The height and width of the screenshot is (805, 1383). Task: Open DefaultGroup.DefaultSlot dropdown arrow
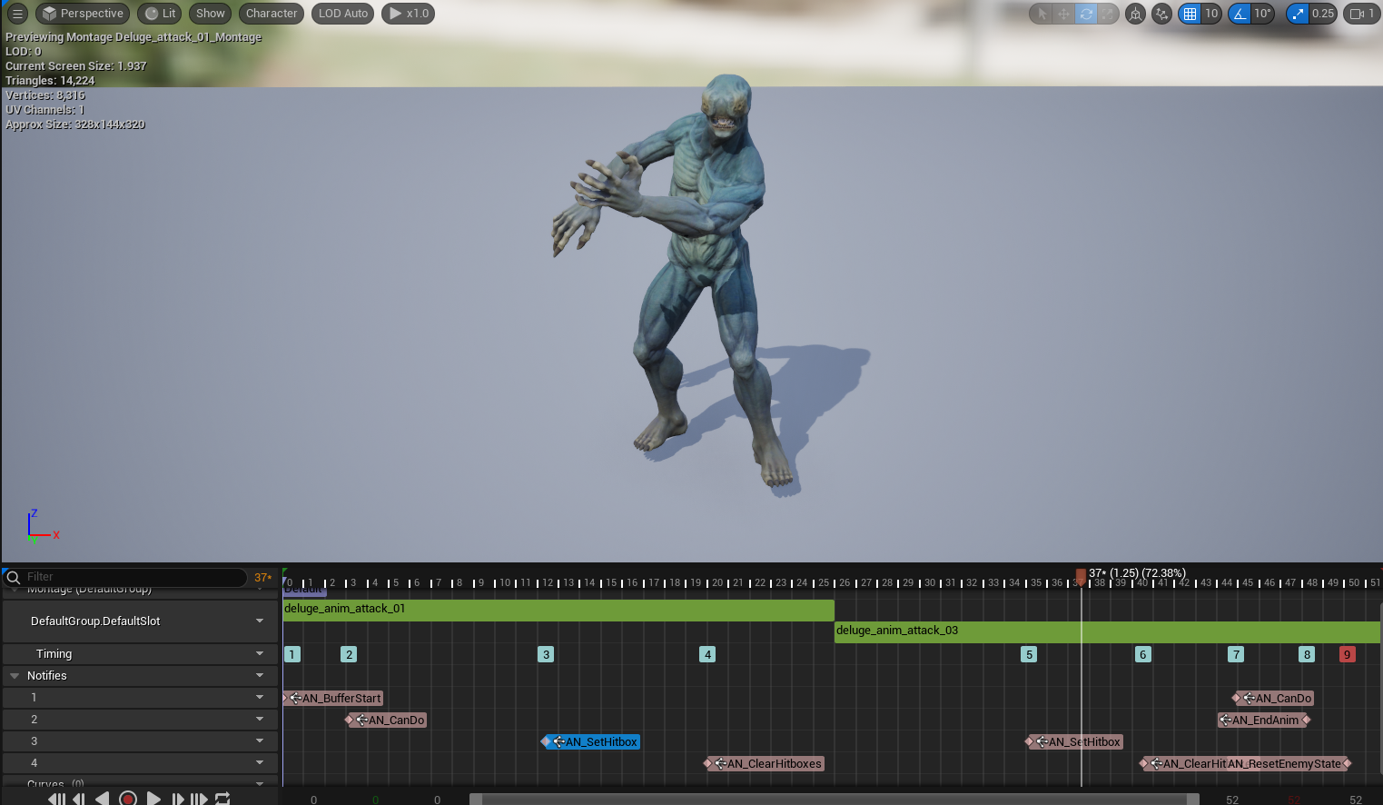coord(260,621)
